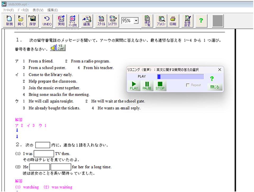Click the gray square toolbar button

click(x=218, y=21)
